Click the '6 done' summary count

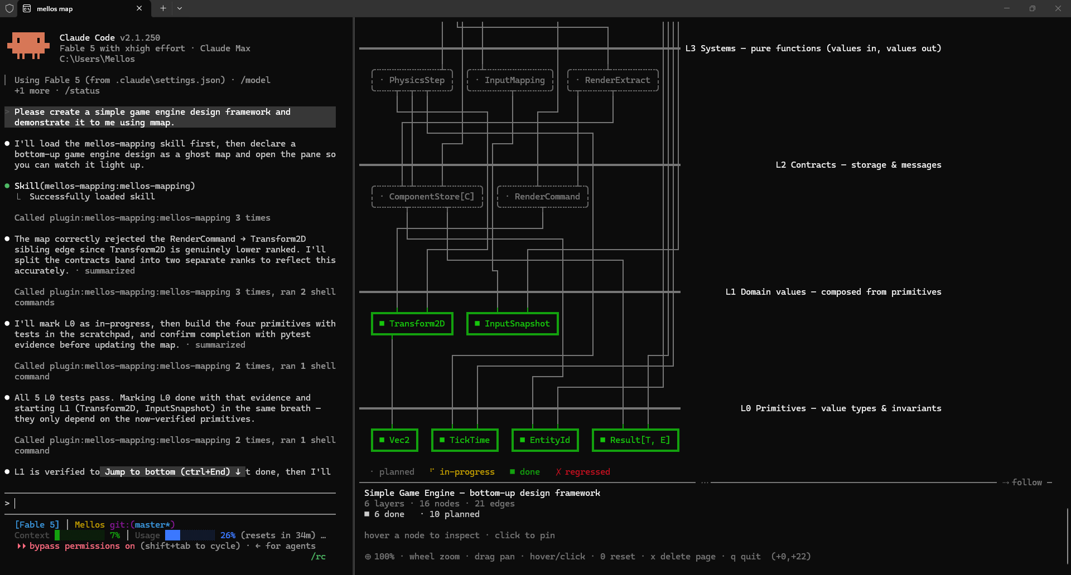pyautogui.click(x=384, y=514)
